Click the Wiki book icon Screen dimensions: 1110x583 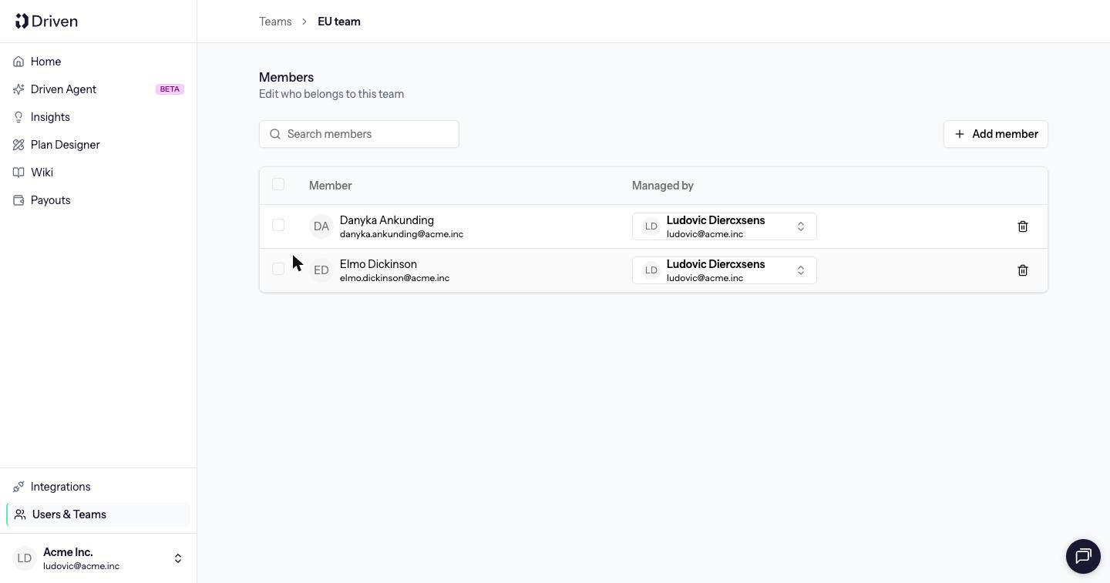(x=18, y=173)
